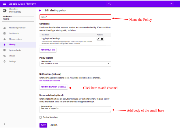180x129 pixels.
Task: Open Monitoring overview in sidebar
Action: click(x=17, y=28)
